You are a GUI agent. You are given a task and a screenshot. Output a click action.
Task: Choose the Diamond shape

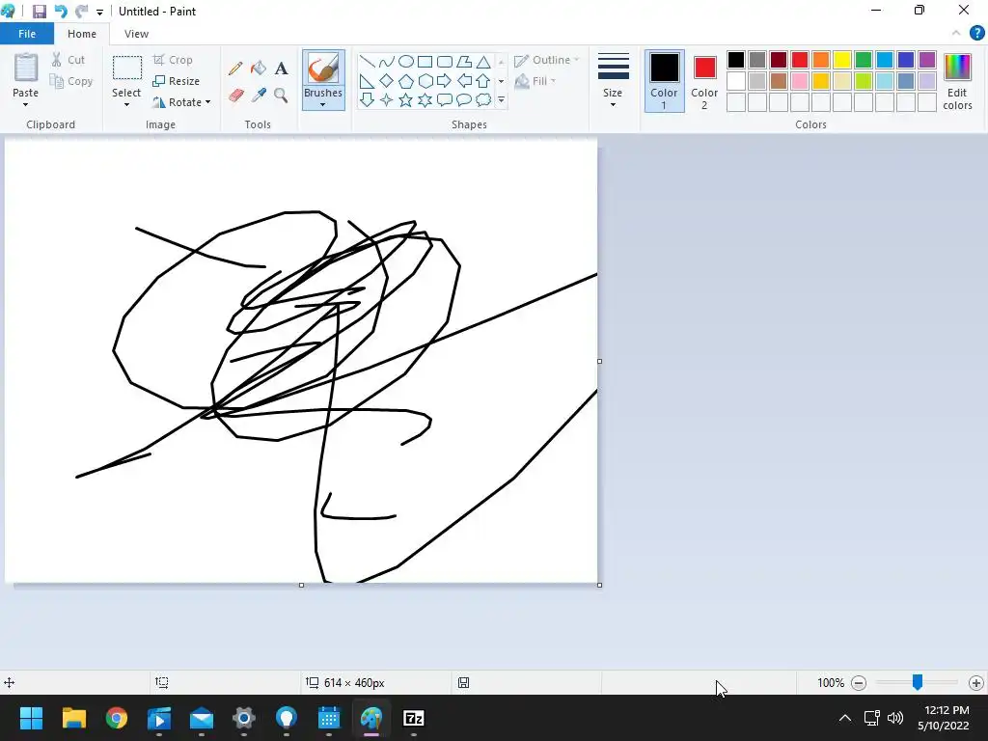386,81
